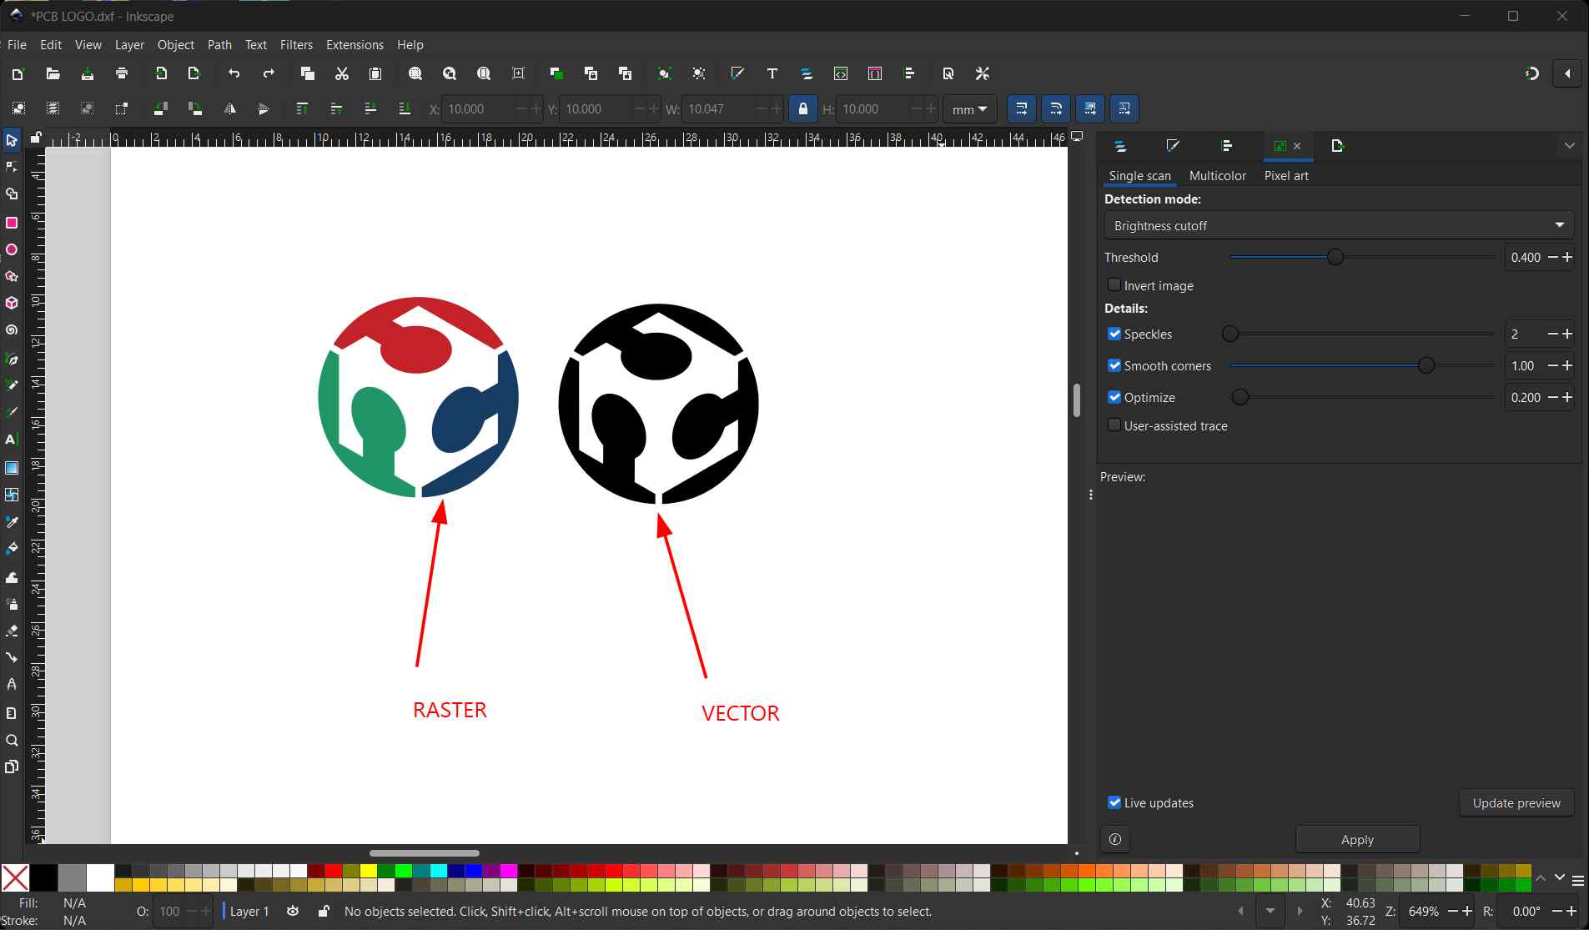Uncheck the Smooth corners checkbox
This screenshot has width=1589, height=930.
1114,365
